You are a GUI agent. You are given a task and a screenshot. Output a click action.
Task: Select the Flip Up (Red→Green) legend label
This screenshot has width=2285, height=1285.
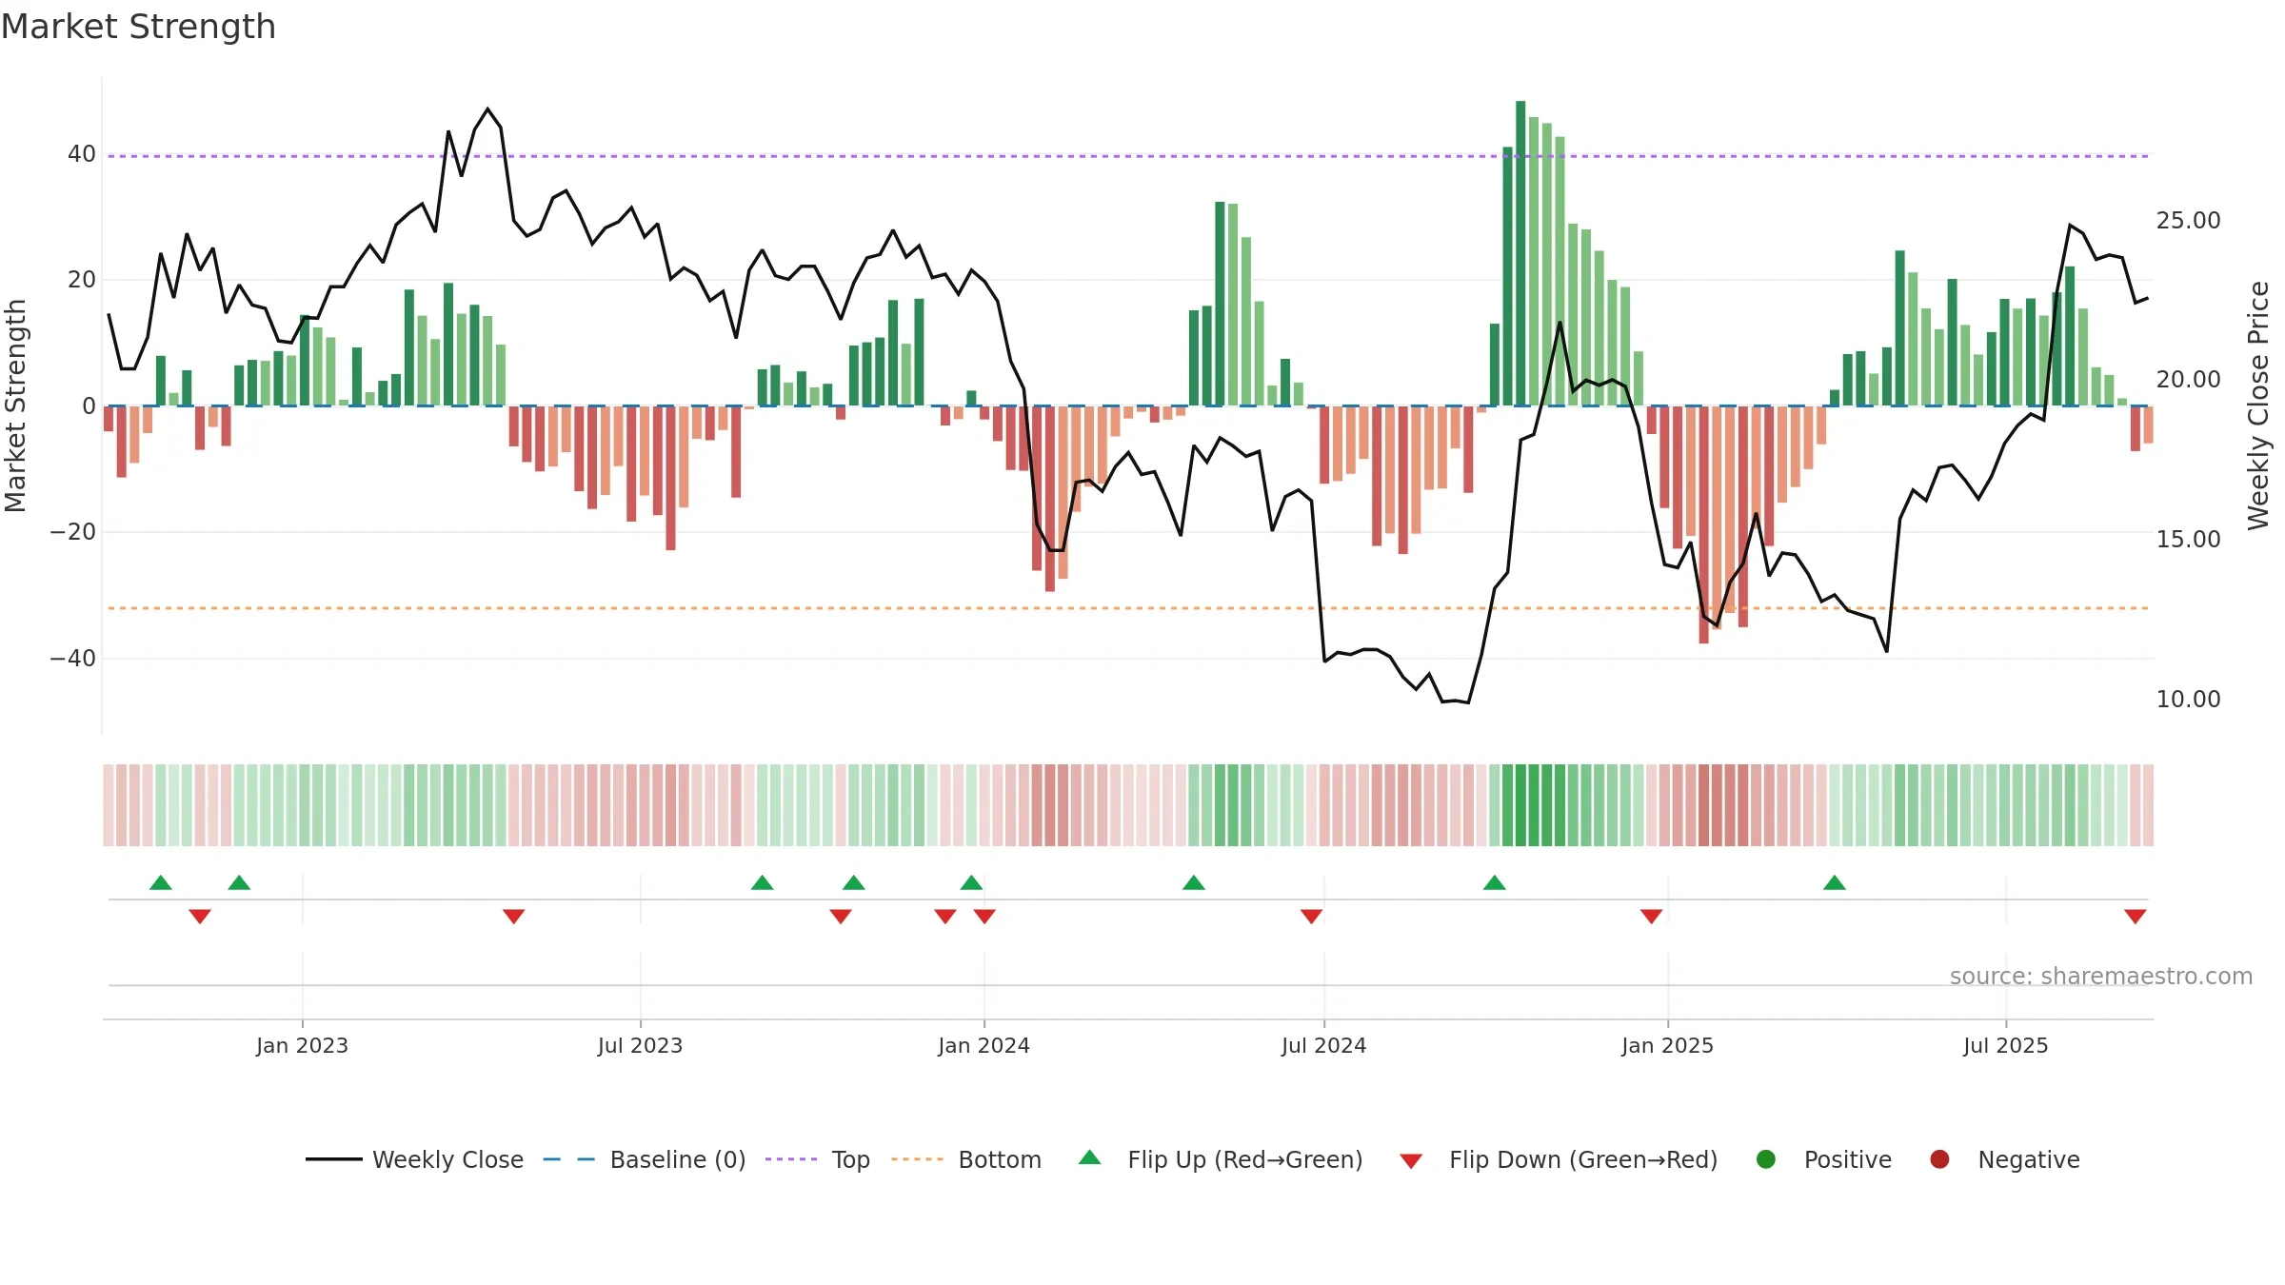(x=1245, y=1159)
